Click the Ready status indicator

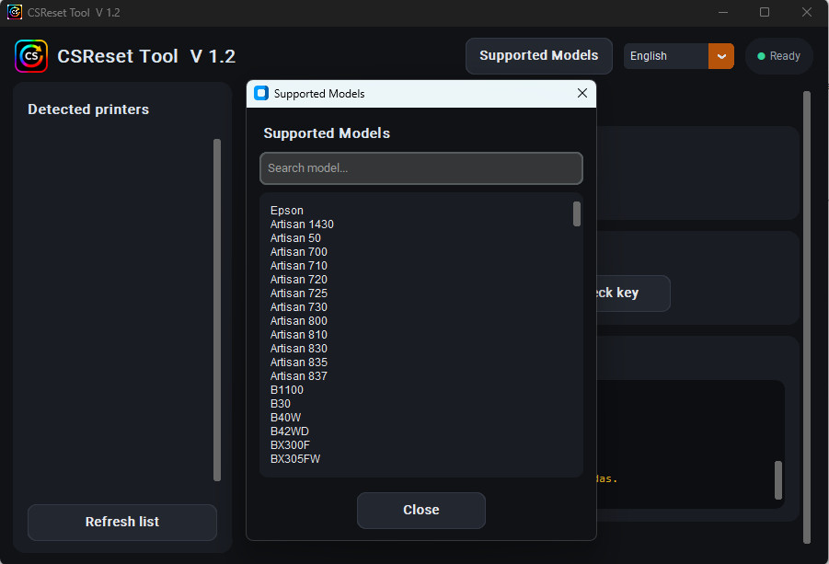pyautogui.click(x=778, y=56)
